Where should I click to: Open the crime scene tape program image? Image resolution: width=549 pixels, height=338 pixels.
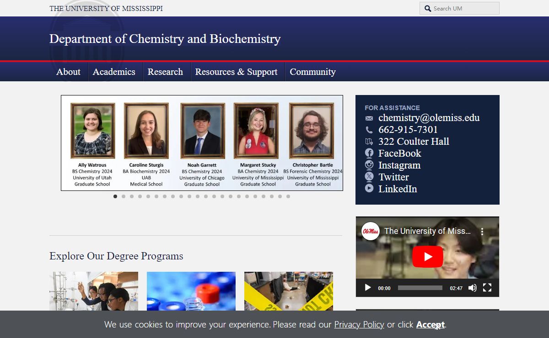pos(289,291)
